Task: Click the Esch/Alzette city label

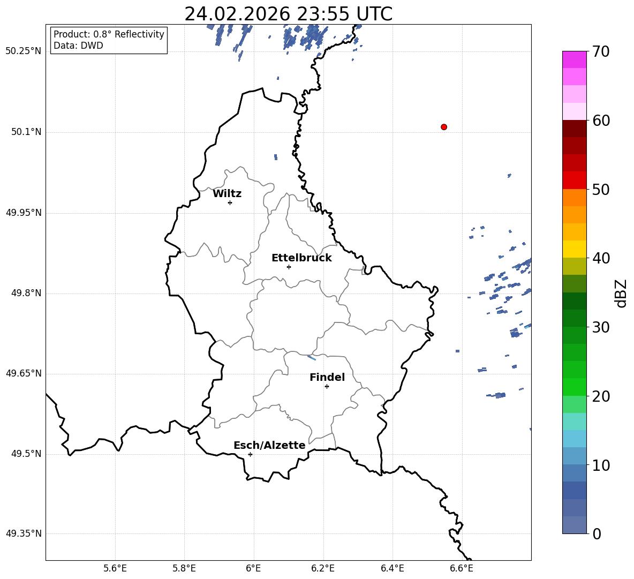Action: 269,445
